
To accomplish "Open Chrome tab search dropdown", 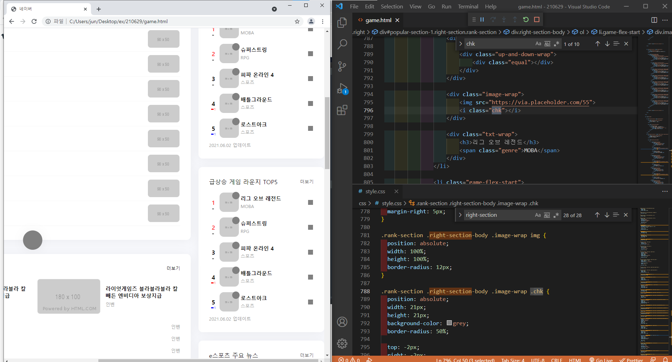I will pos(274,9).
